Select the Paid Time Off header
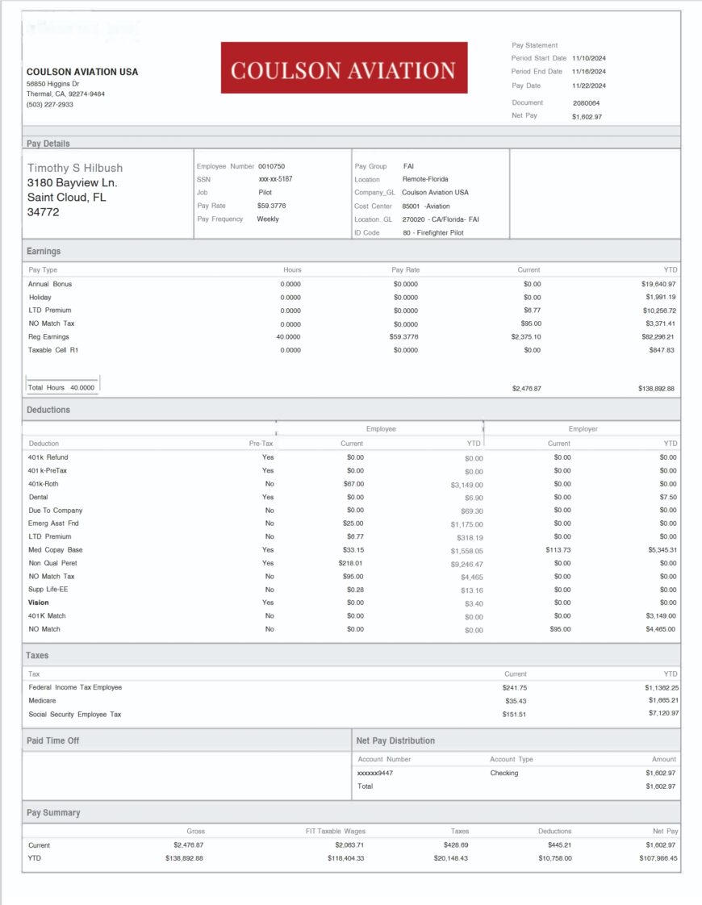 click(53, 740)
